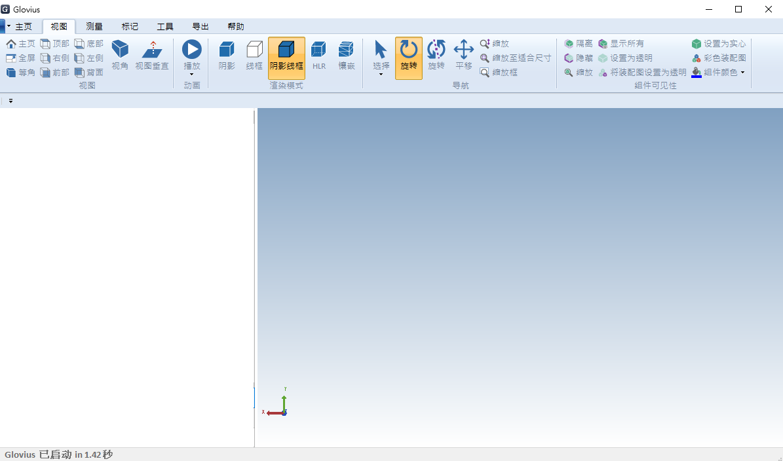Click the 缩放至适合尺寸 zoom-to-fit icon
783x461 pixels.
point(485,58)
